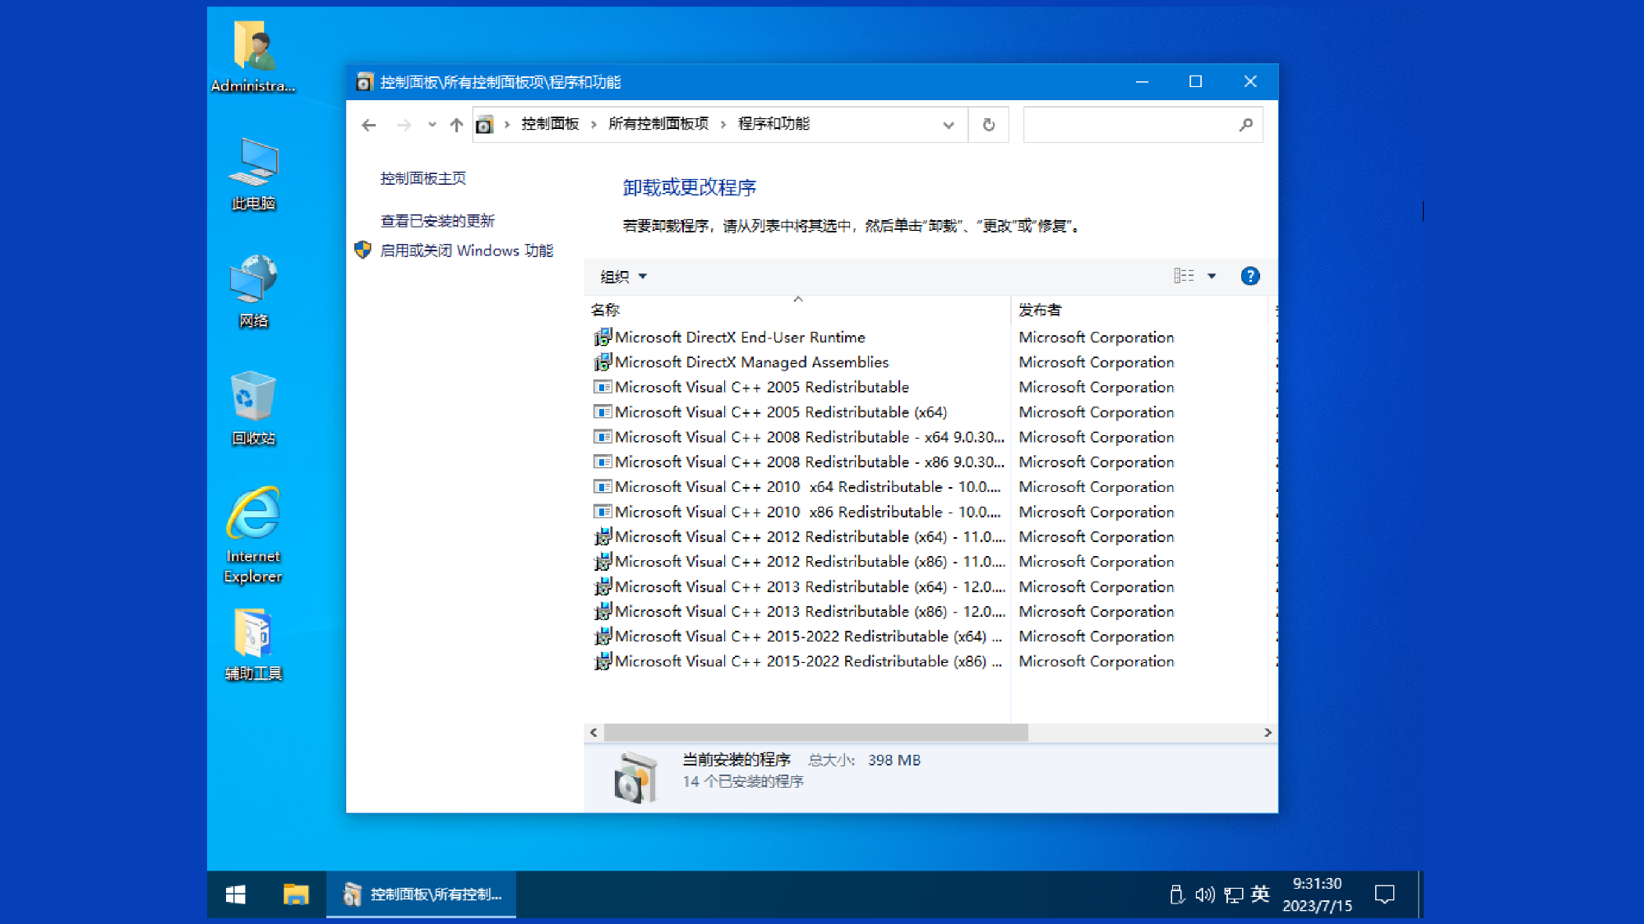Click the network icon in the system tray
1644x924 pixels.
pos(1232,894)
